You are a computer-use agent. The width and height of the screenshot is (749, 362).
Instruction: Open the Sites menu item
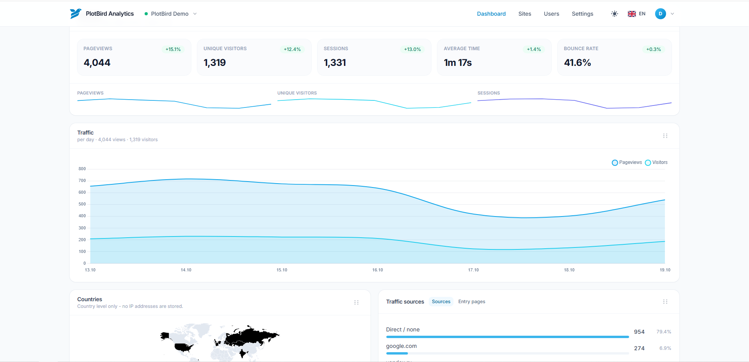click(x=525, y=14)
